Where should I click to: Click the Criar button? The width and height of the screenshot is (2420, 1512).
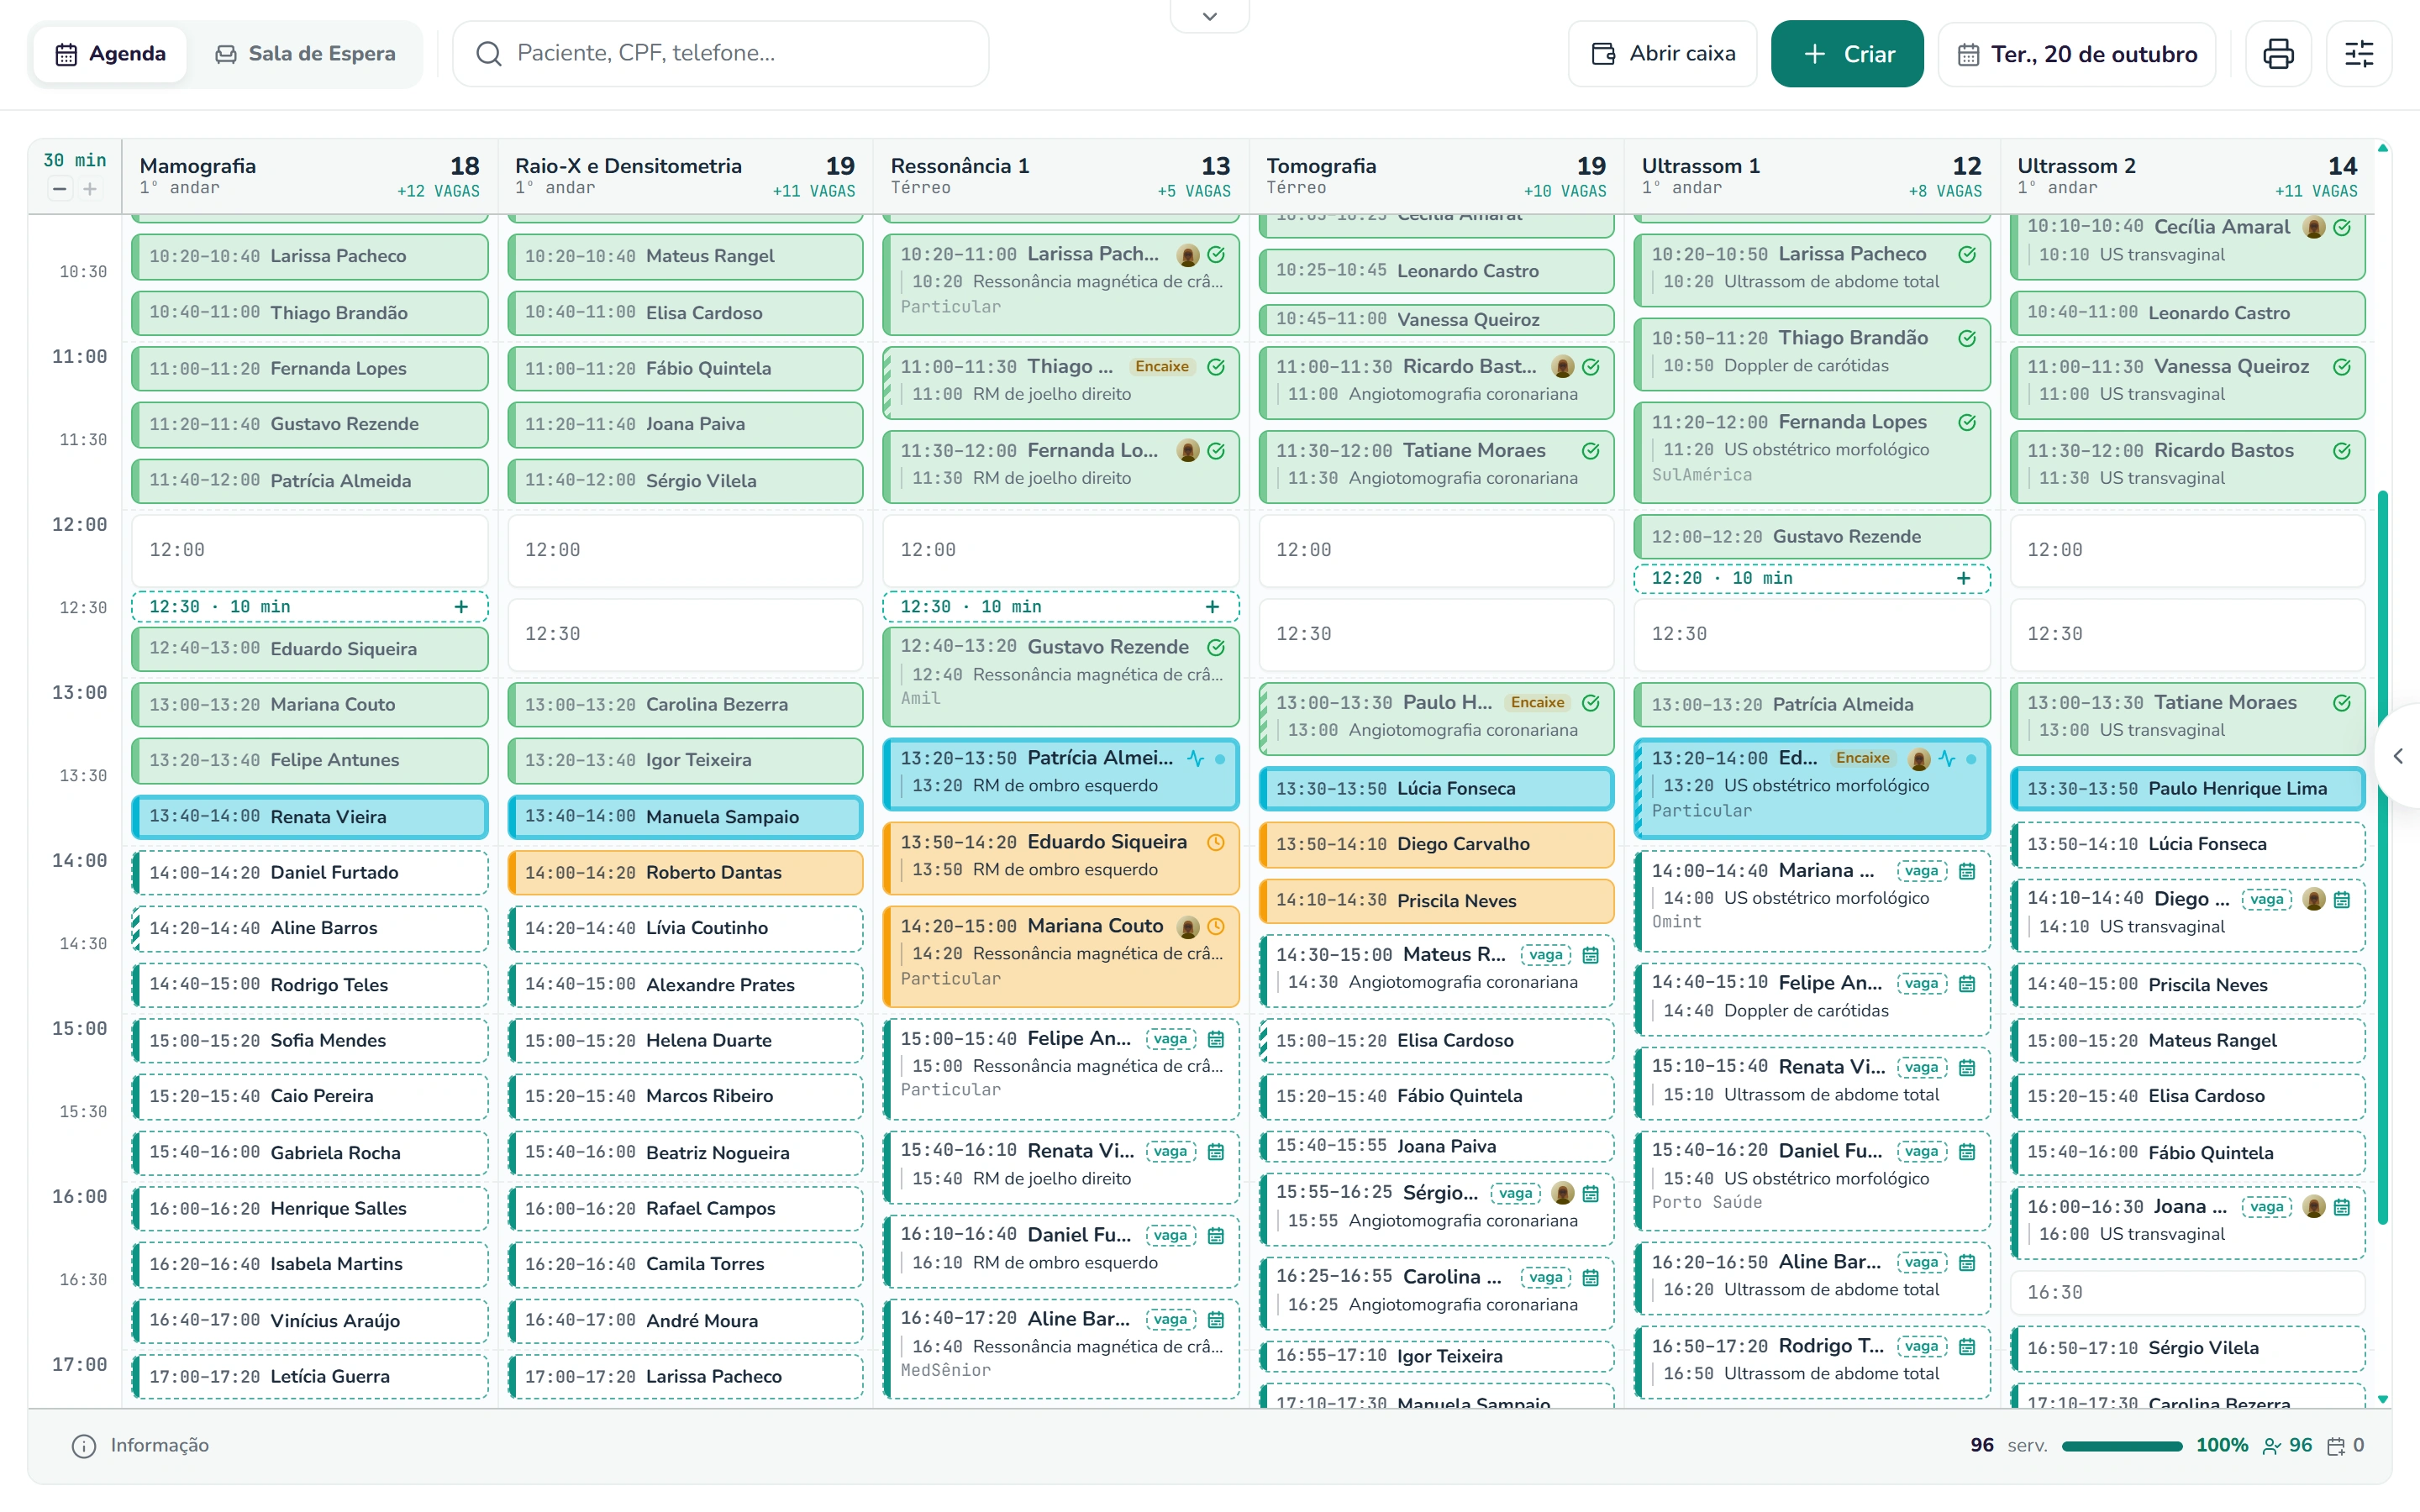point(1847,54)
